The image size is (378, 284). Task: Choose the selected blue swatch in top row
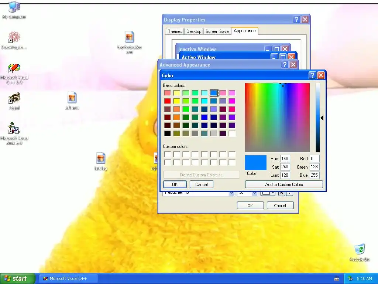pos(214,93)
